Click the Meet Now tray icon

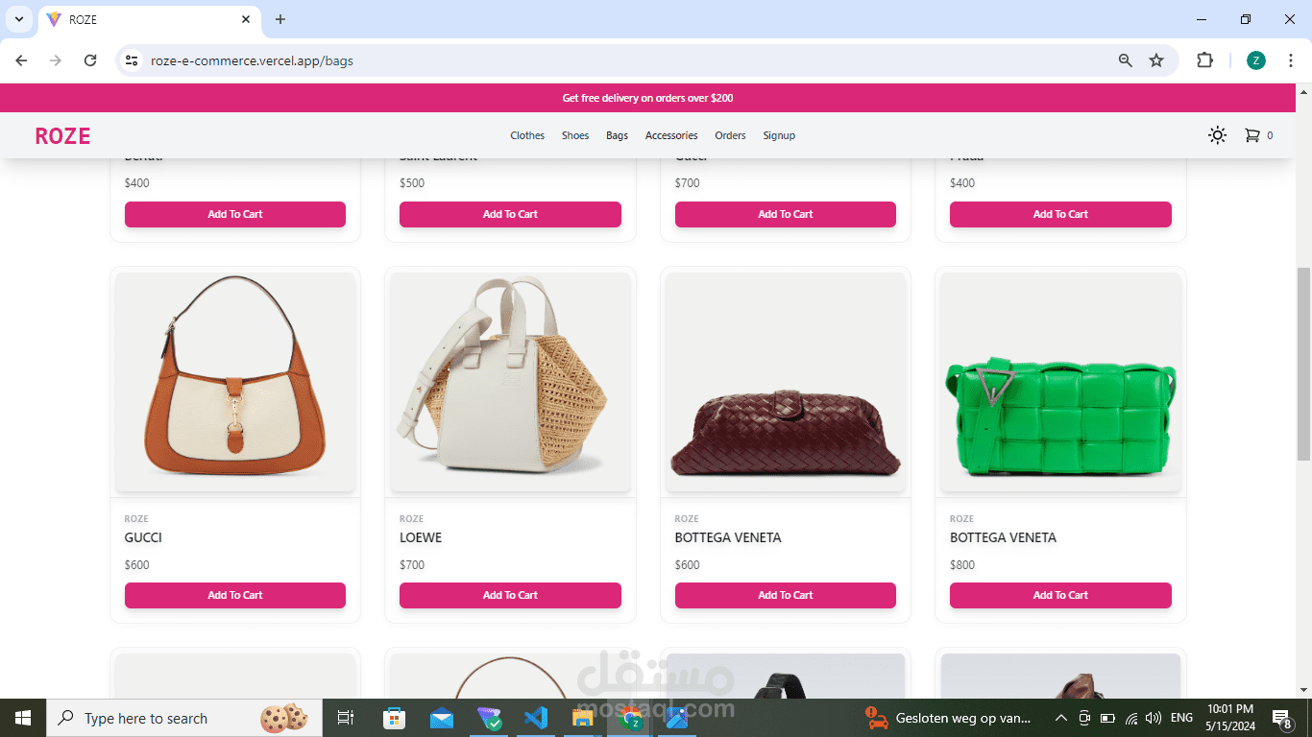[x=1084, y=718]
